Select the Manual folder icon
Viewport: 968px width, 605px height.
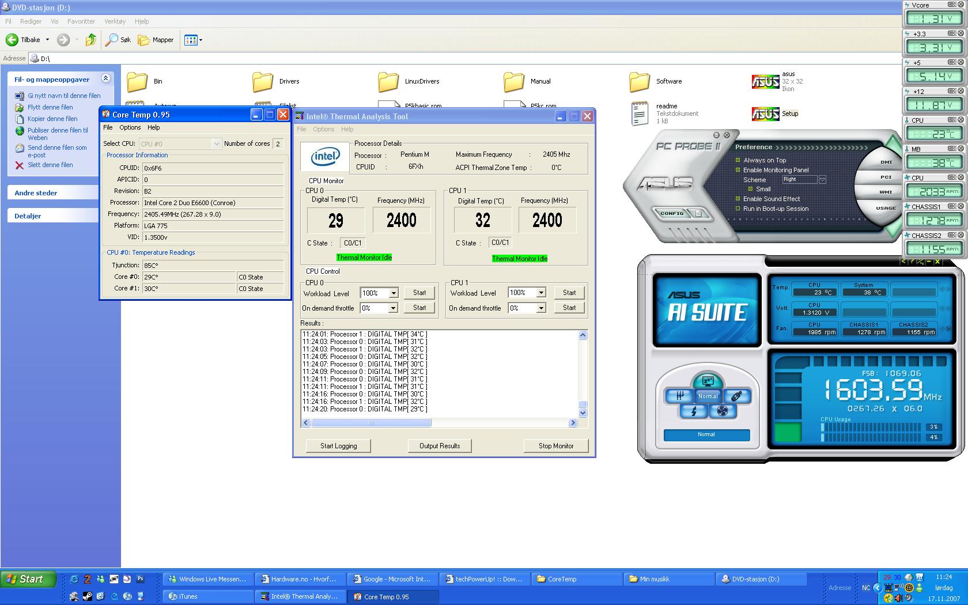[514, 82]
